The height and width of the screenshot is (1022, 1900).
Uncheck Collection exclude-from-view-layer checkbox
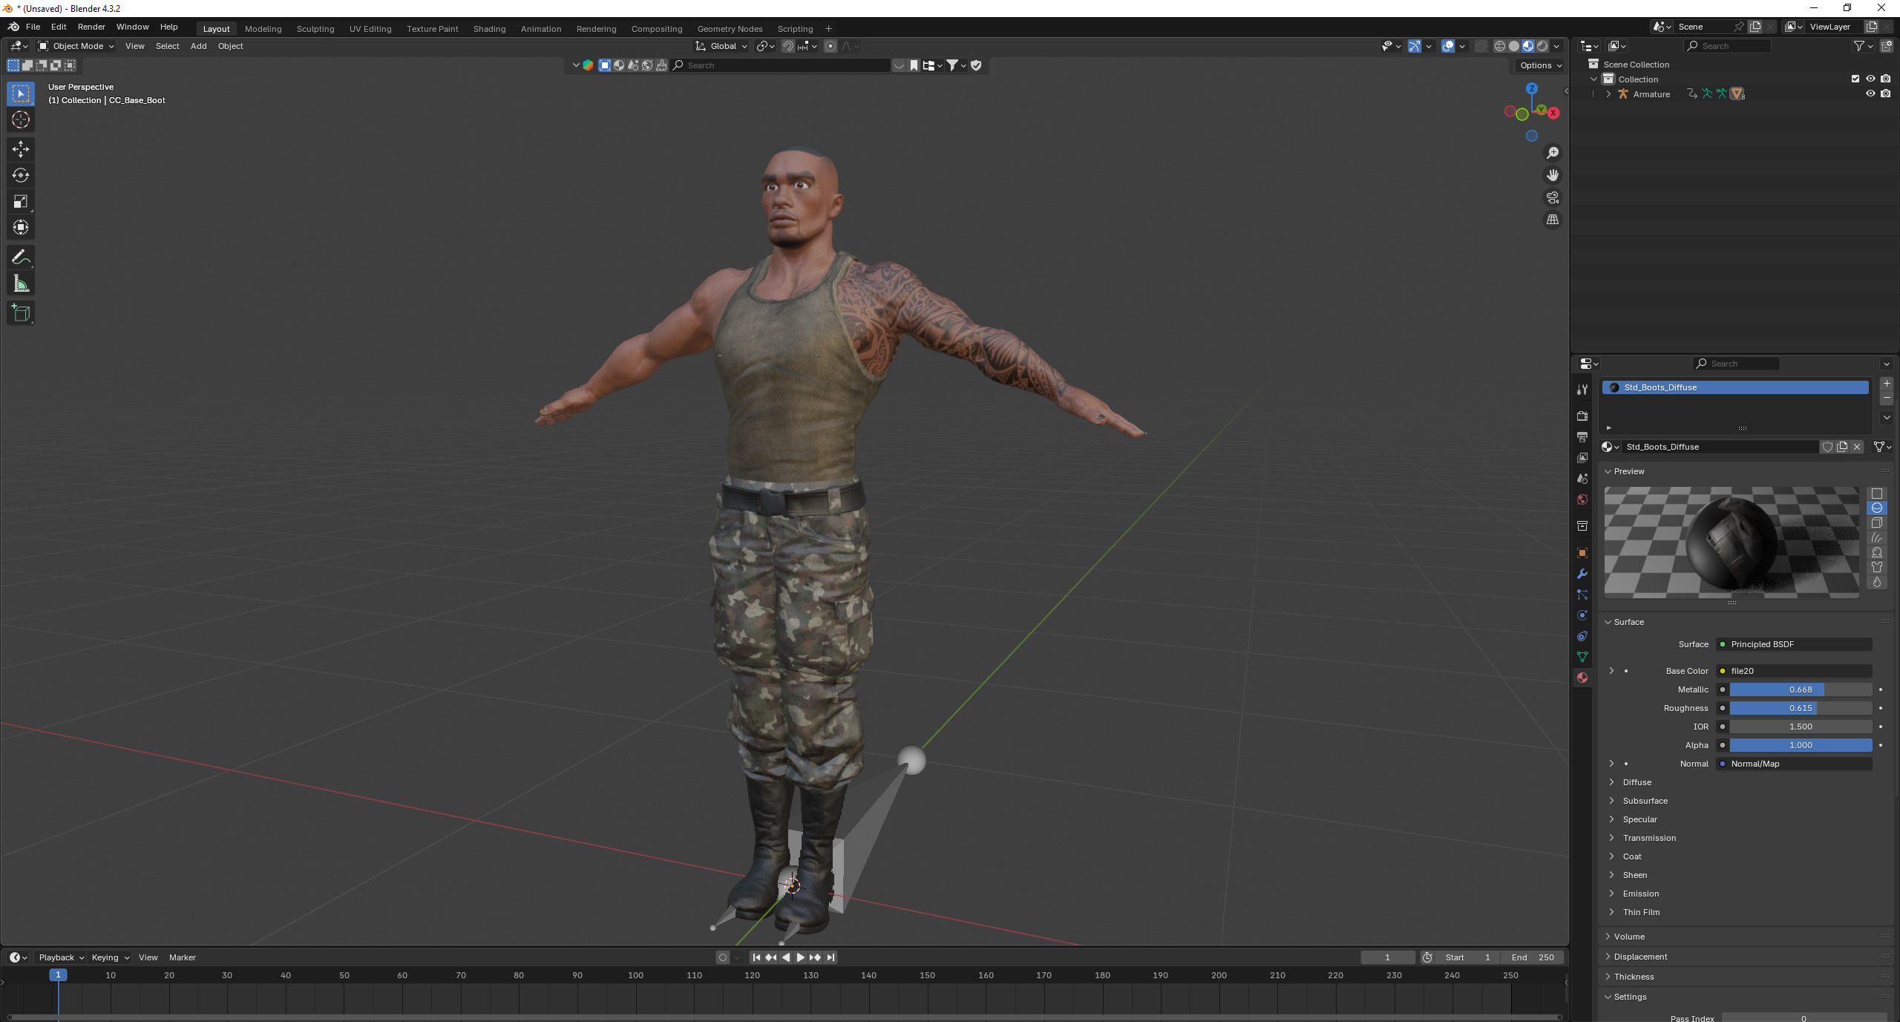[1855, 79]
